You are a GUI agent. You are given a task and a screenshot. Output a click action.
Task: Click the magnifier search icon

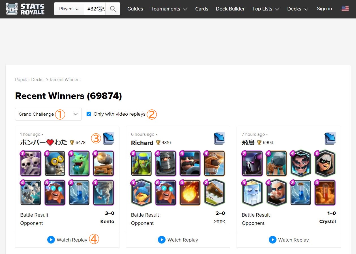pos(113,9)
